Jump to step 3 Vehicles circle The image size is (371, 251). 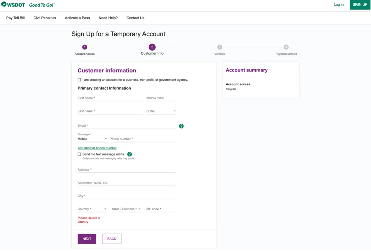[220, 47]
